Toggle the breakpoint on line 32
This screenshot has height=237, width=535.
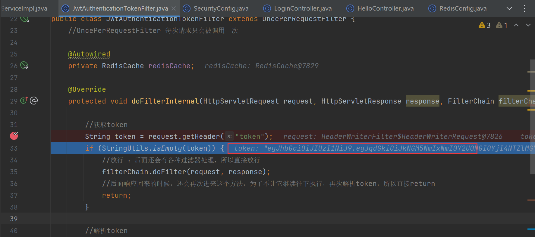(x=14, y=136)
